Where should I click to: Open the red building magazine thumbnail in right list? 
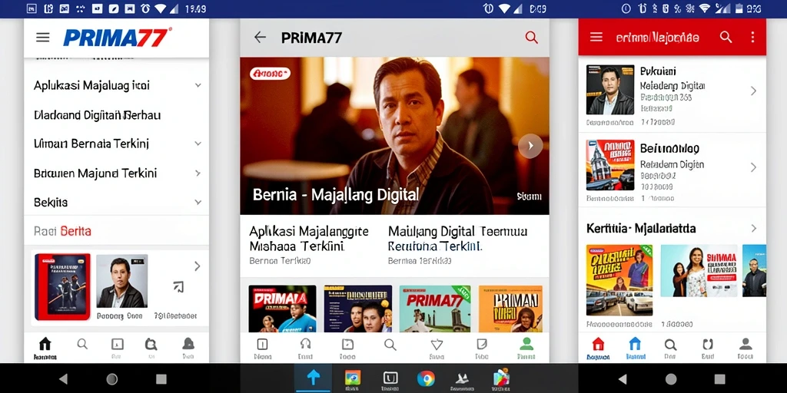pyautogui.click(x=609, y=165)
